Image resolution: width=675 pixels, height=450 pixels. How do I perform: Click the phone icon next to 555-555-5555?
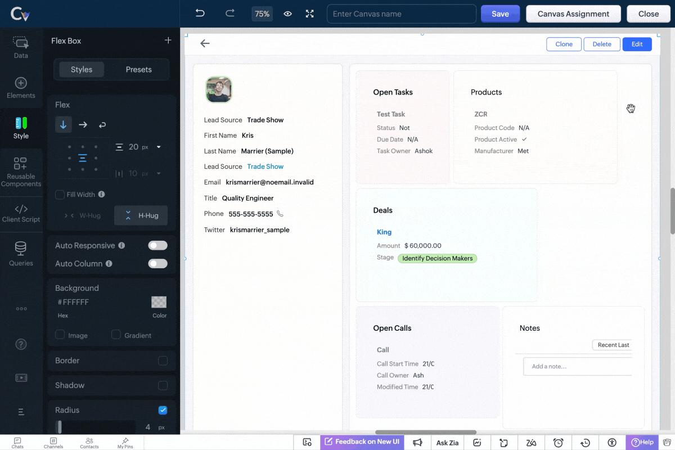tap(280, 214)
